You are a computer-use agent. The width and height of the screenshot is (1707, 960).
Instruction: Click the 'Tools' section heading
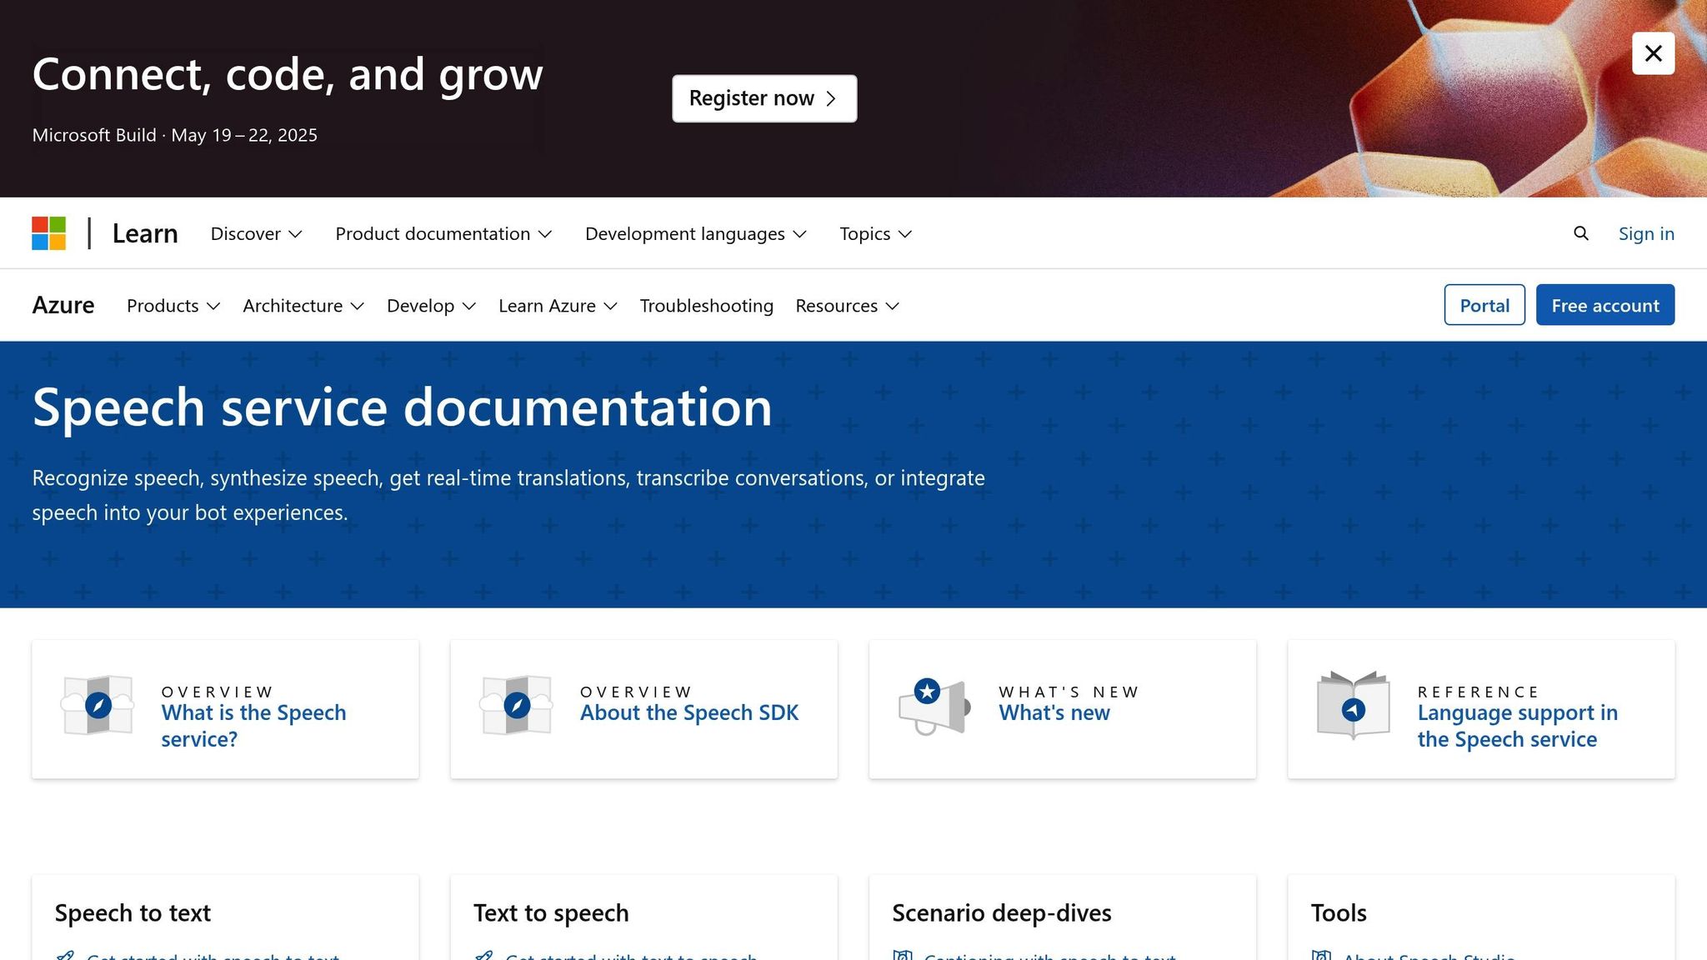tap(1339, 912)
